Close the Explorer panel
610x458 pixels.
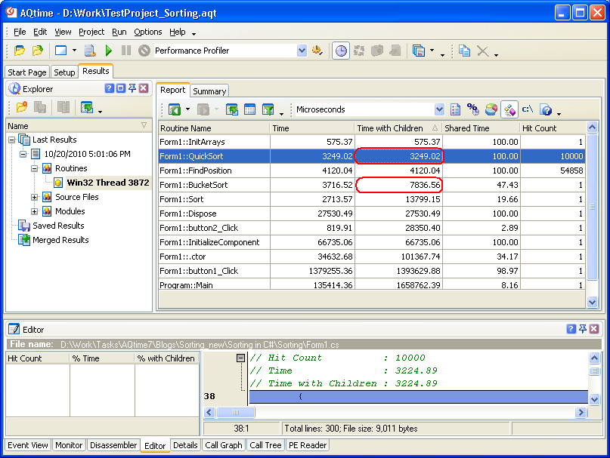pyautogui.click(x=144, y=88)
